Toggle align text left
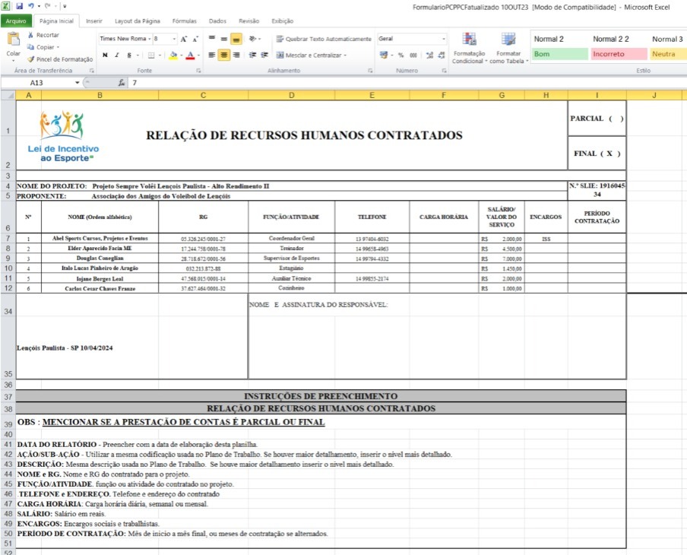The image size is (687, 555). 212,55
